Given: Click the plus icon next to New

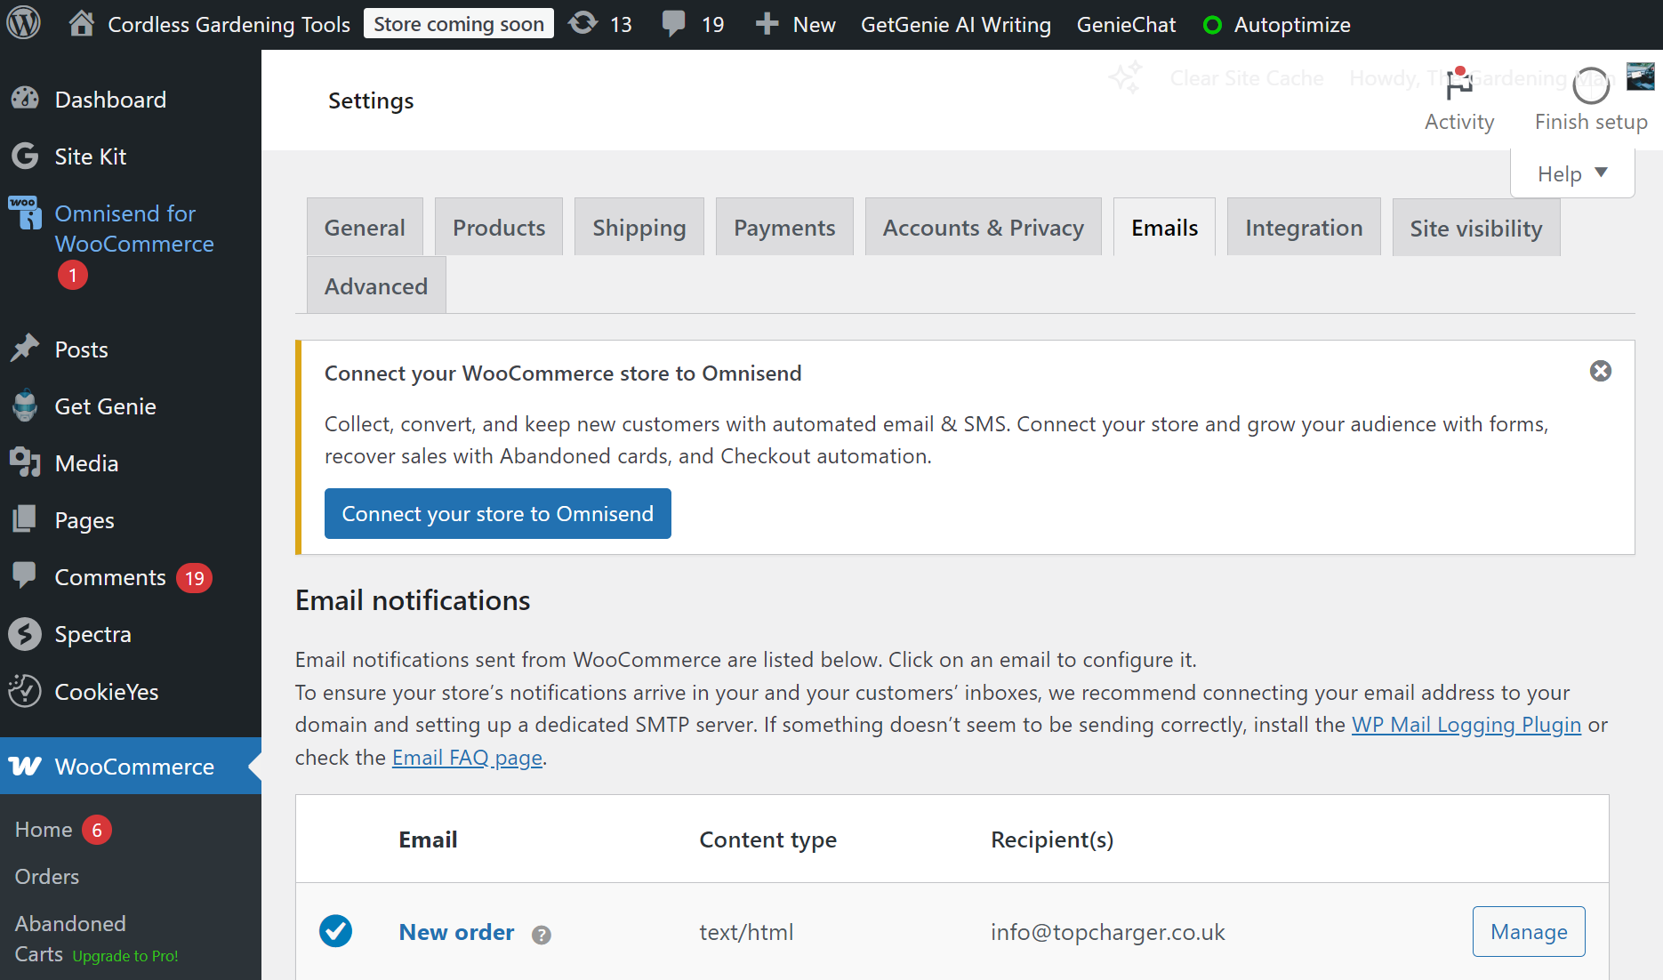Looking at the screenshot, I should click(767, 24).
